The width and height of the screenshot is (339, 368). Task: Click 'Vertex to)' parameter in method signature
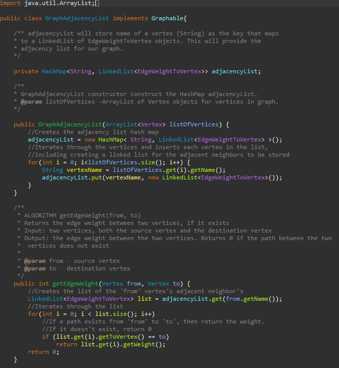pos(165,284)
